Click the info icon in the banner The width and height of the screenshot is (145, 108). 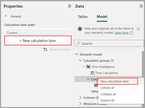point(80,29)
